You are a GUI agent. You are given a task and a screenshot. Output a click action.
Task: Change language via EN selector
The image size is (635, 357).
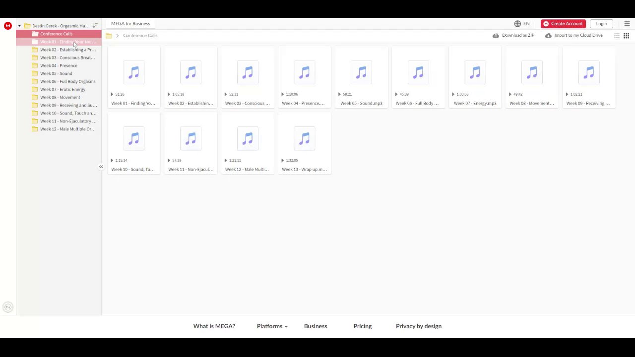[526, 24]
